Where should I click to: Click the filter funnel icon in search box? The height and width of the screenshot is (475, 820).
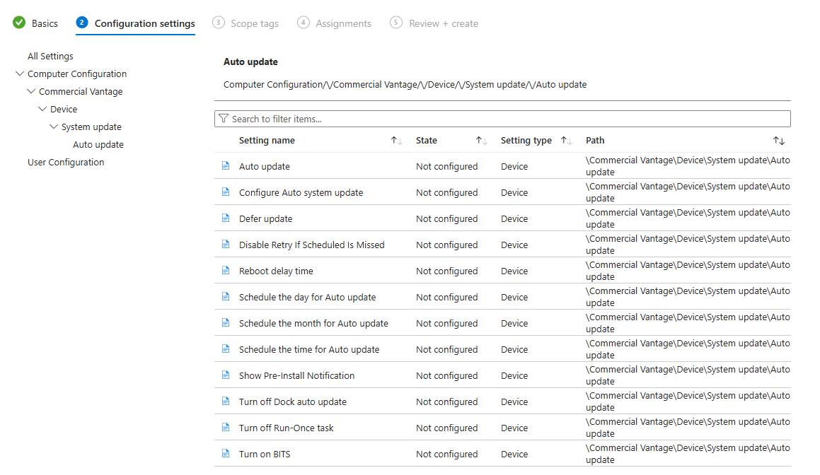pyautogui.click(x=224, y=119)
